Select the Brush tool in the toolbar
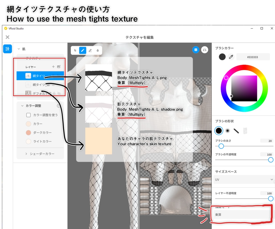 (83, 50)
